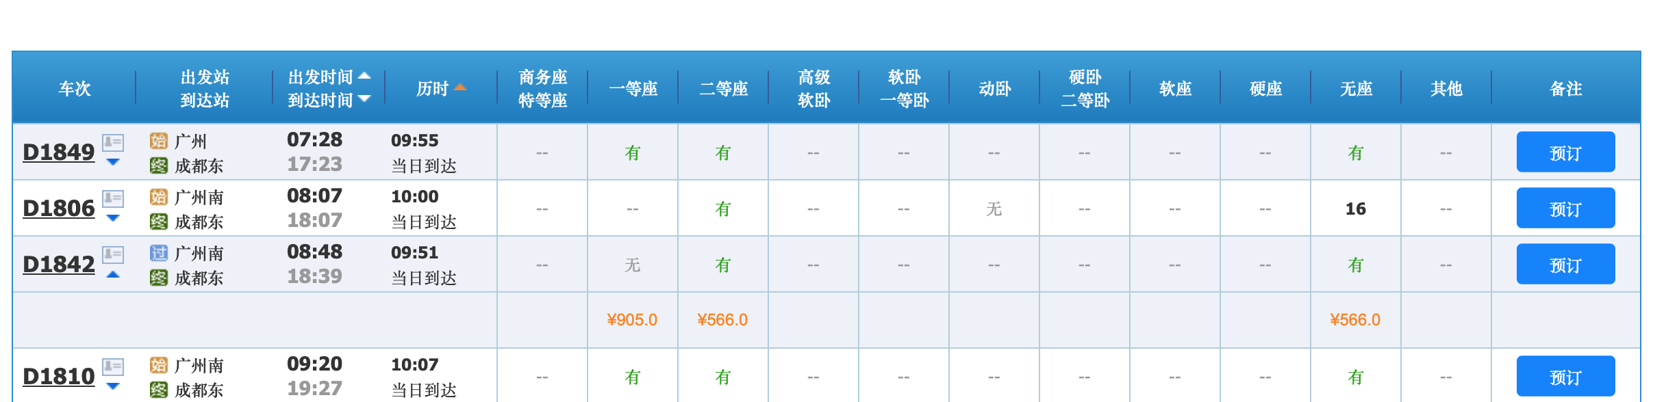The width and height of the screenshot is (1653, 402).
Task: Select 二等座 availability 有 for D1842
Action: coord(723,265)
